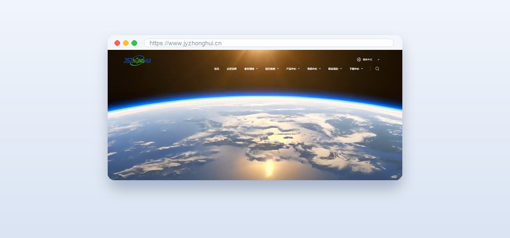The height and width of the screenshot is (238, 510).
Task: Focus the URL bar showing jyzhonghui.cn
Action: click(x=269, y=43)
